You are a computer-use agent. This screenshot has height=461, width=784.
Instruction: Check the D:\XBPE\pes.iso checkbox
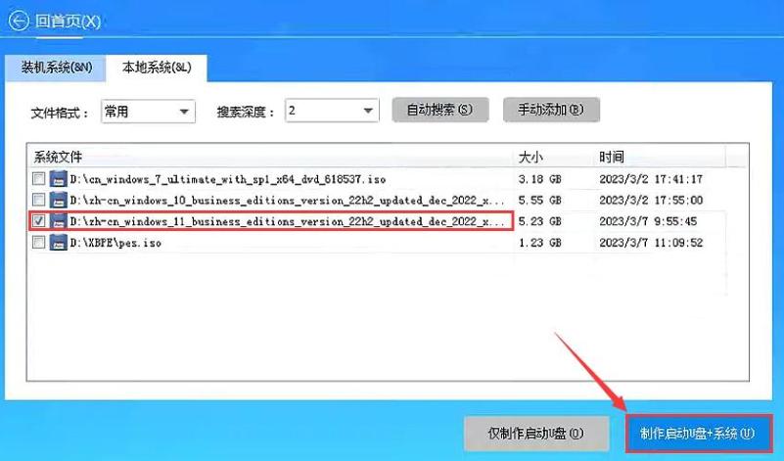(38, 243)
